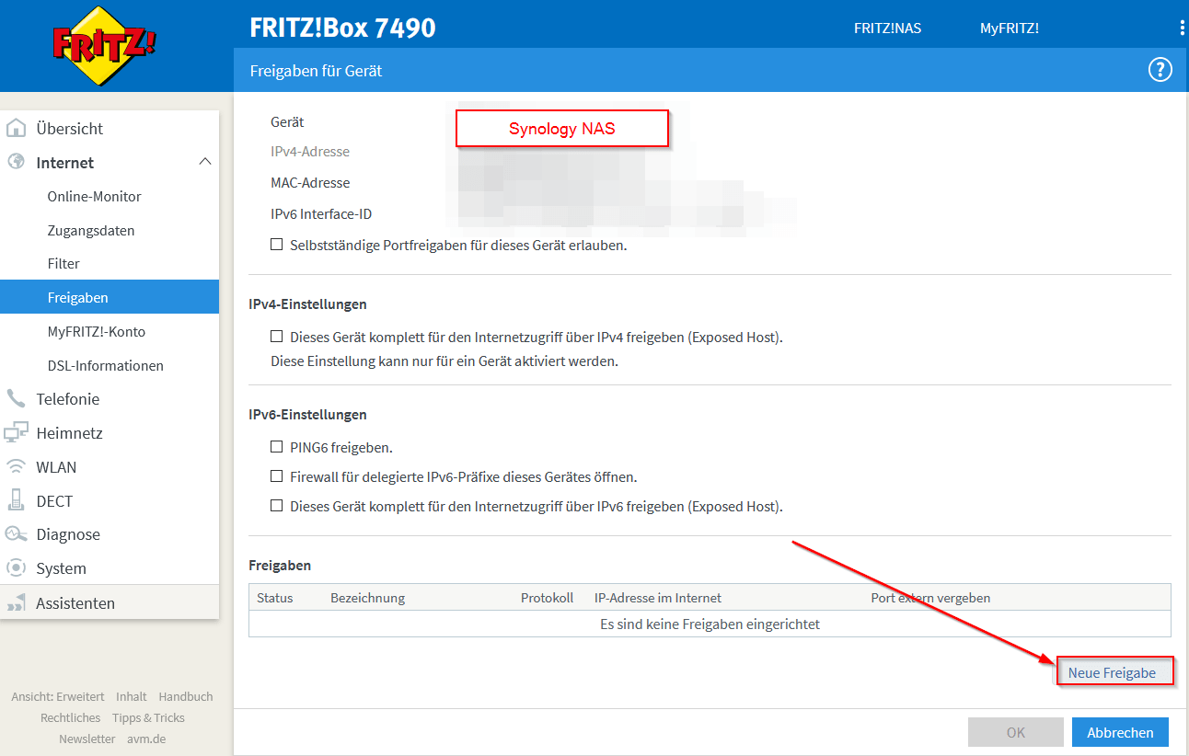
Task: Open the MyFRITZ!-Konto submenu item
Action: pyautogui.click(x=97, y=332)
